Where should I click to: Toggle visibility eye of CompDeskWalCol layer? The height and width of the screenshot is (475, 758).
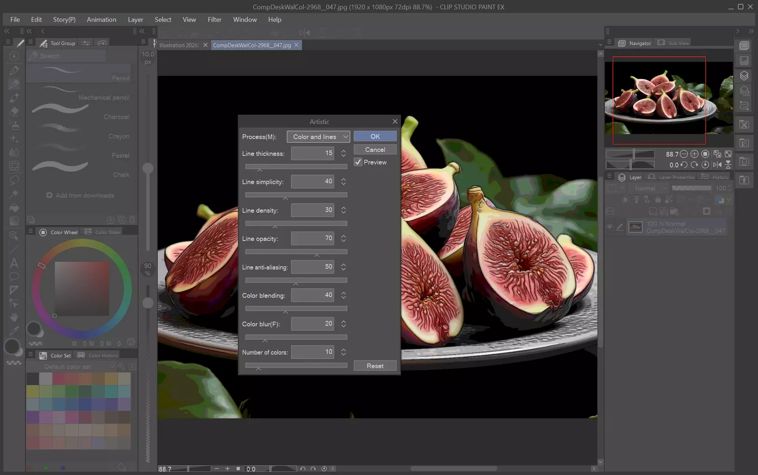(609, 227)
